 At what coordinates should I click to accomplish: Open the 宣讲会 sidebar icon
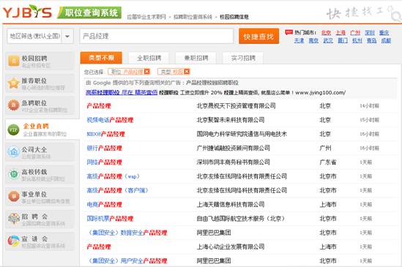tap(13, 241)
